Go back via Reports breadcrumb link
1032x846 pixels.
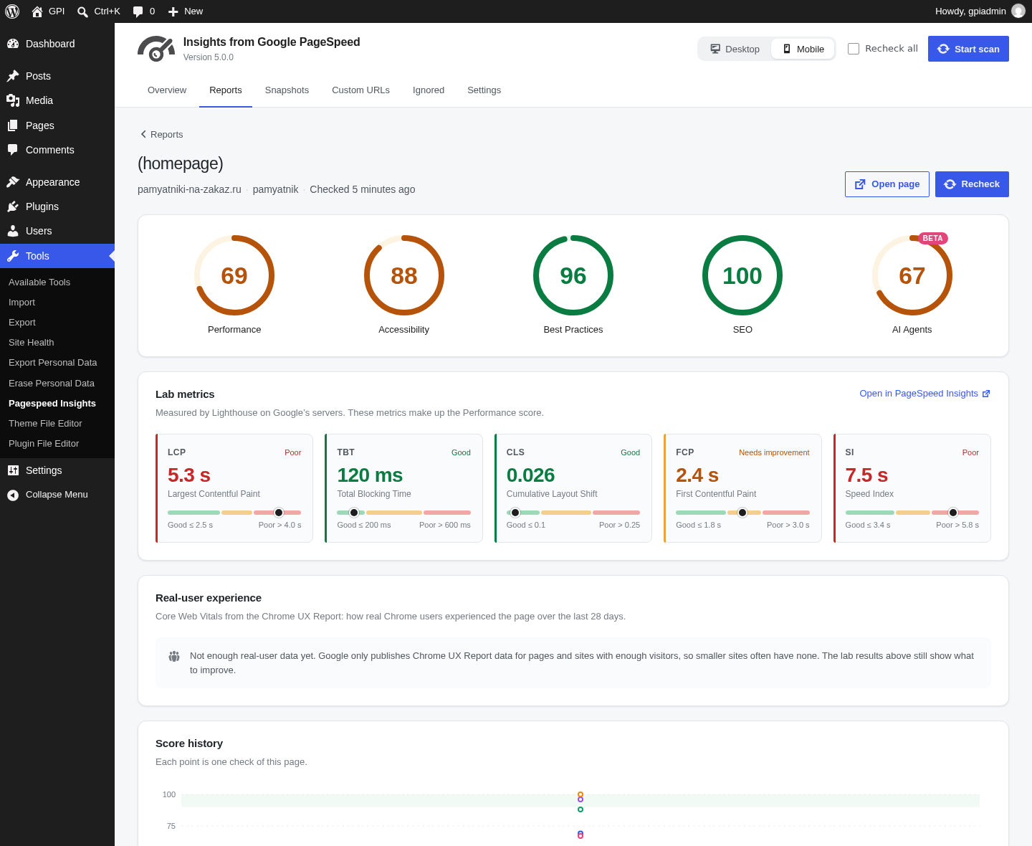coord(161,134)
